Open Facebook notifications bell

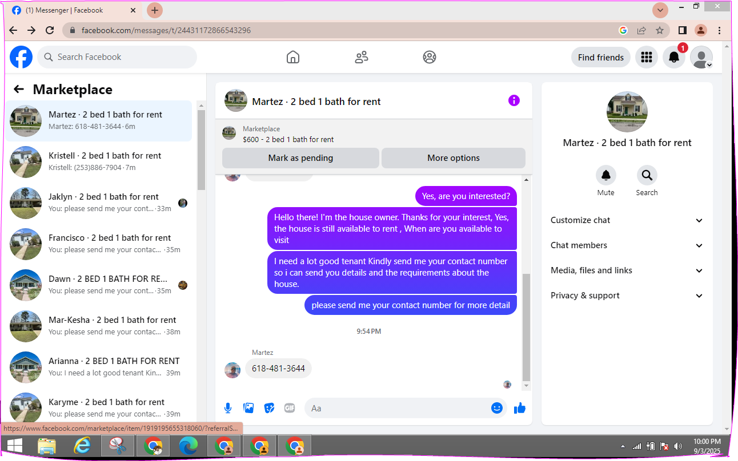click(674, 57)
